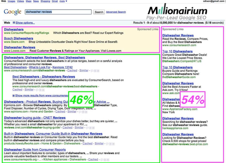Click the Google logo
The height and width of the screenshot is (163, 226).
point(13,12)
